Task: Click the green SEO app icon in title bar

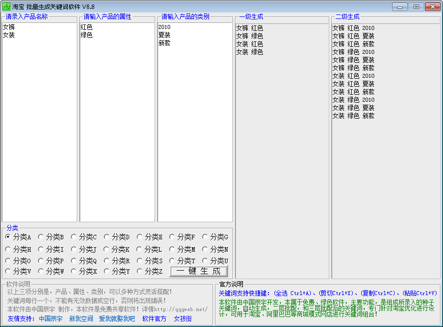Action: click(x=6, y=6)
